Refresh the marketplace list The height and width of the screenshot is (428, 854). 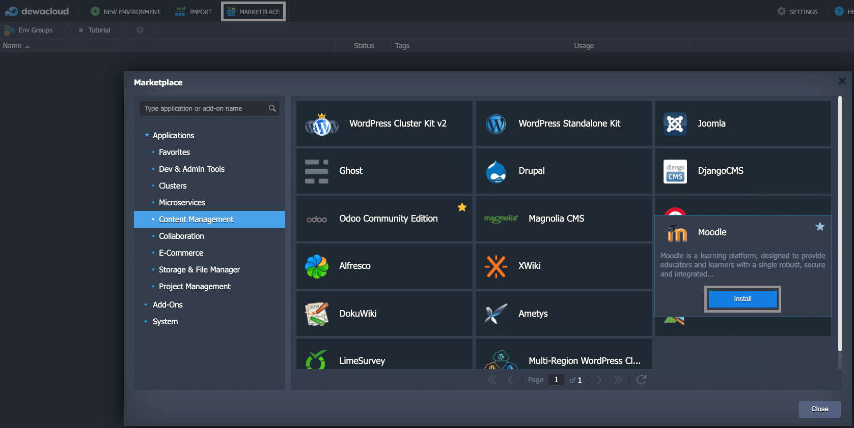[x=641, y=380]
